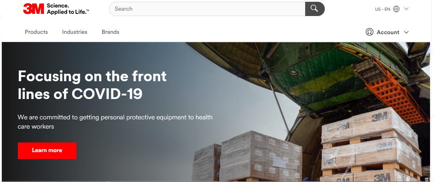Click the red Learn more button

click(x=47, y=150)
